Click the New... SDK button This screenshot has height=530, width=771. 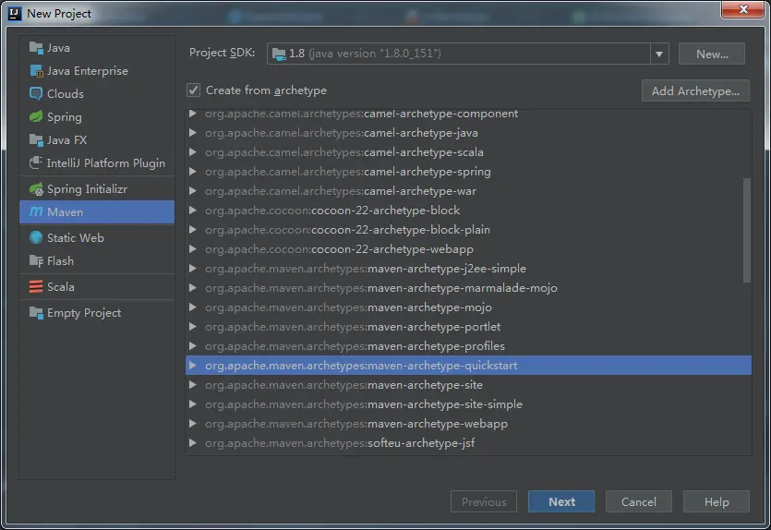tap(712, 54)
